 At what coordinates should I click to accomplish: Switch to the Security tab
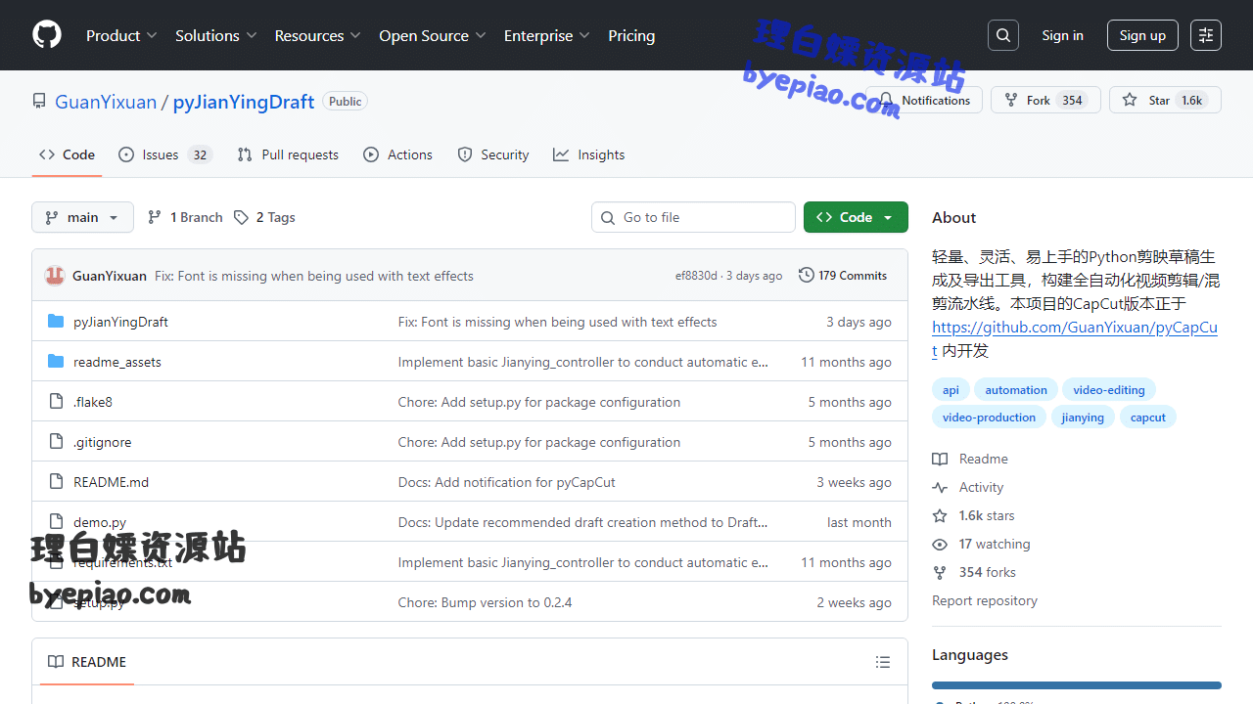[492, 154]
